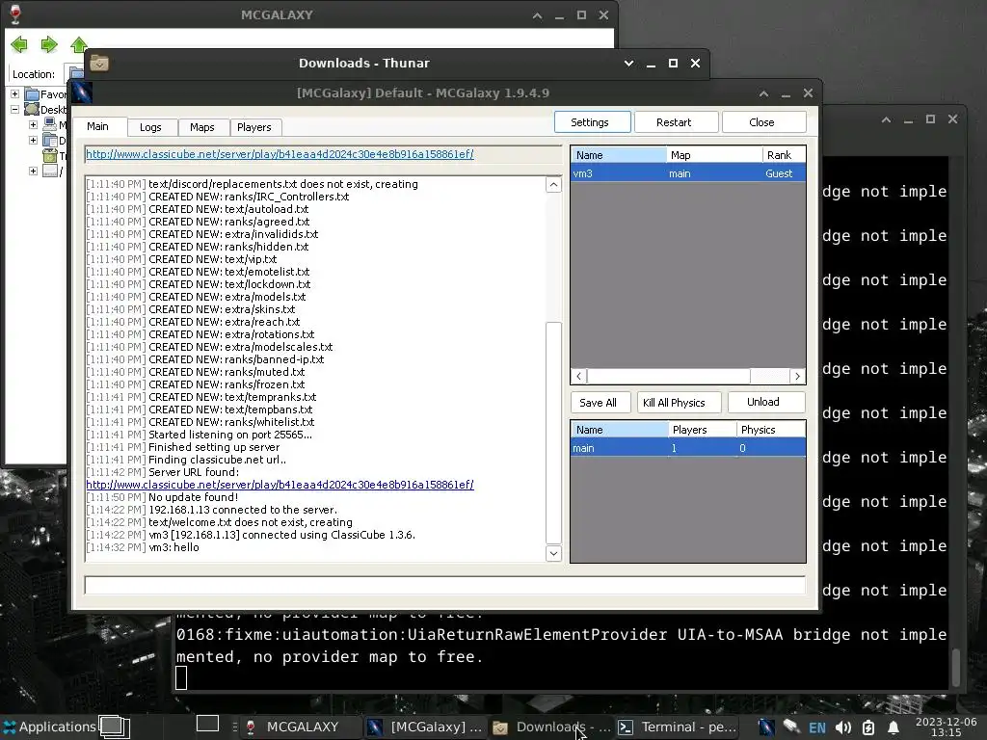This screenshot has height=740, width=987.
Task: Switch to the Logs tab
Action: 150,127
